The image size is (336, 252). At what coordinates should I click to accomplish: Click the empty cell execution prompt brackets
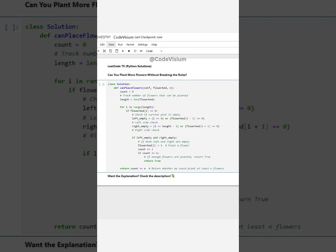click(x=102, y=84)
